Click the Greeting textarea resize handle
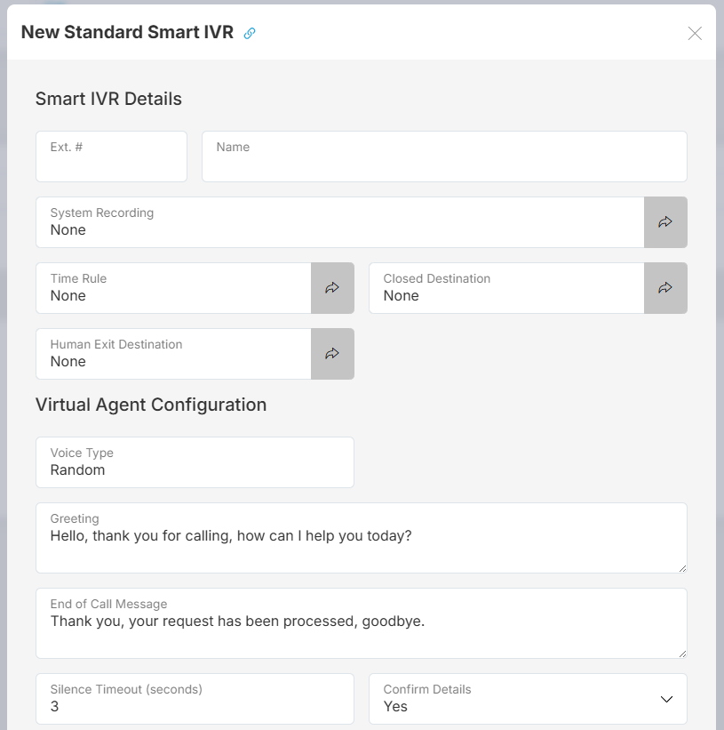Image resolution: width=724 pixels, height=730 pixels. click(683, 568)
